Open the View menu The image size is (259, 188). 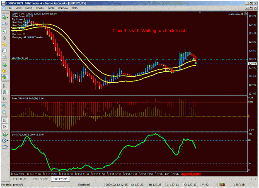tap(18, 8)
